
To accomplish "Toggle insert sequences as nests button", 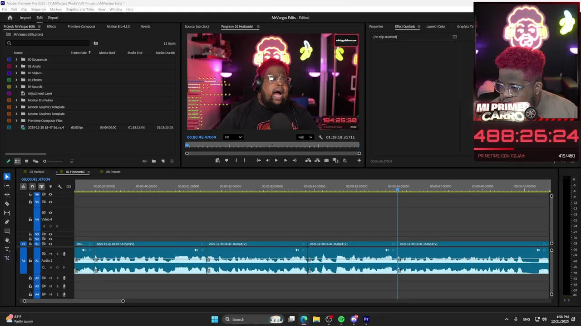I will click(23, 187).
